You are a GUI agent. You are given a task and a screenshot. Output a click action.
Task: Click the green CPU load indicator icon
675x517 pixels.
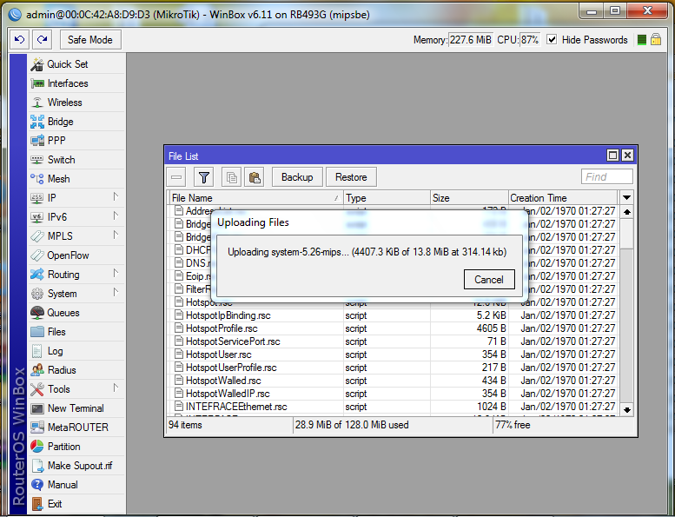[641, 40]
